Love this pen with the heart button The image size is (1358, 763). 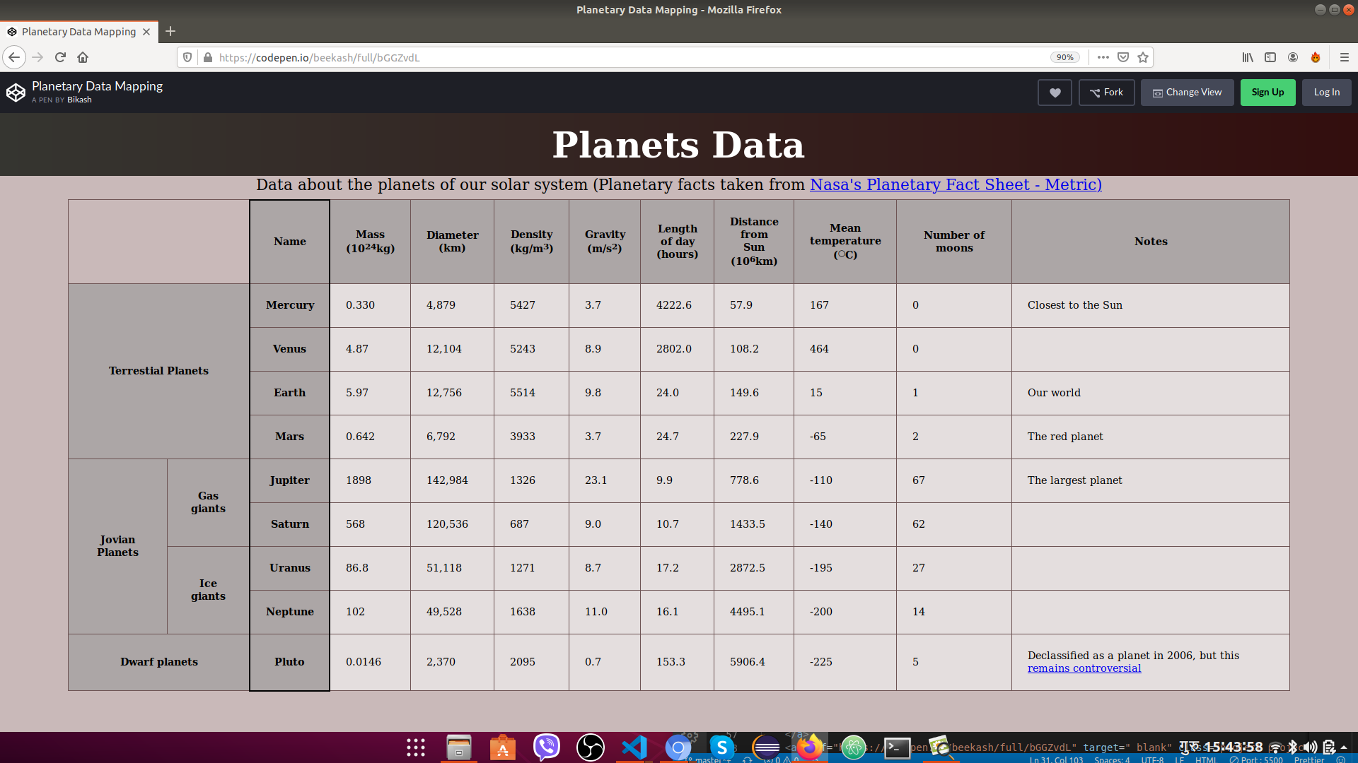[x=1055, y=93]
